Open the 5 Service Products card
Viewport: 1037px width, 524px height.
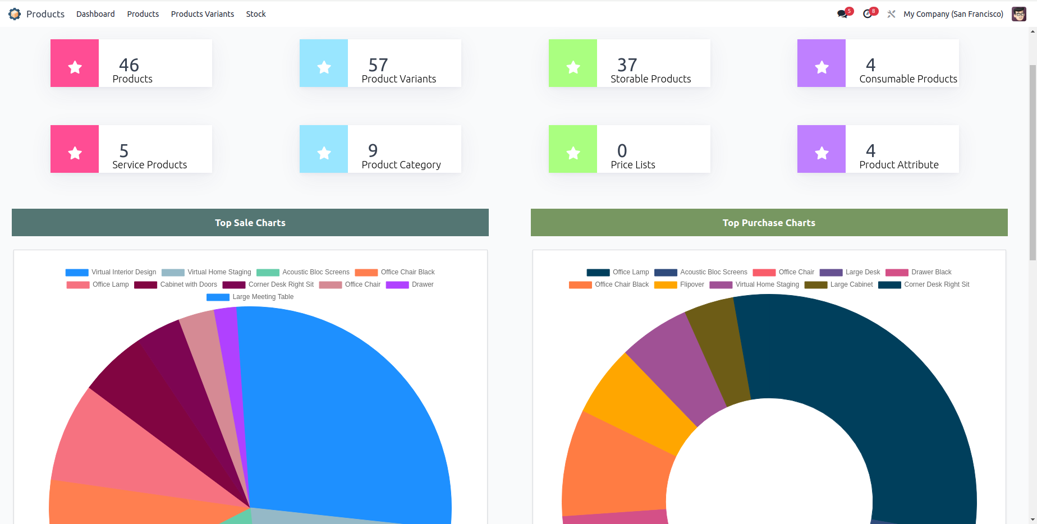(x=131, y=149)
